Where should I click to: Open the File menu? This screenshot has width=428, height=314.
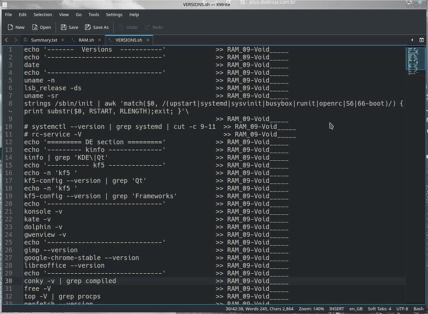pos(8,14)
